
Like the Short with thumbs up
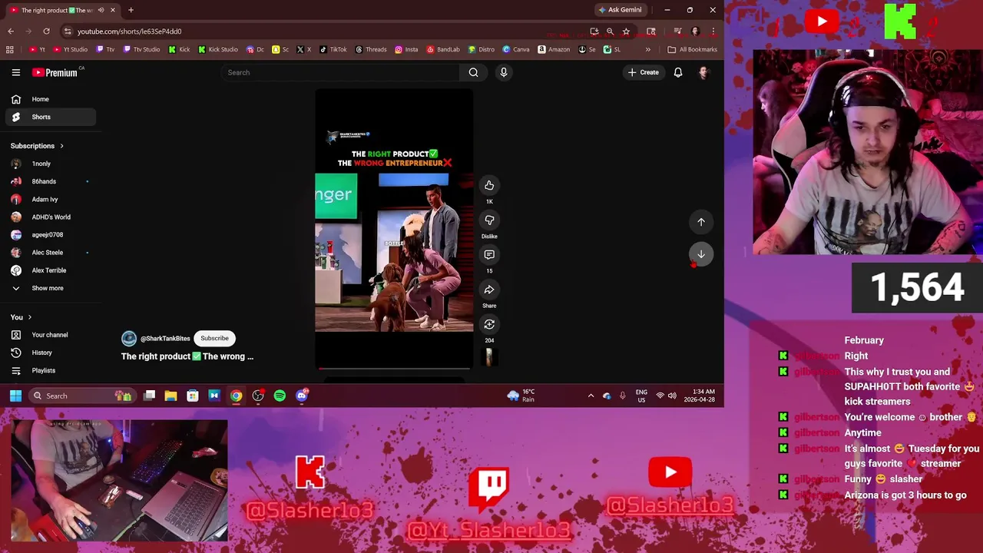coord(489,185)
